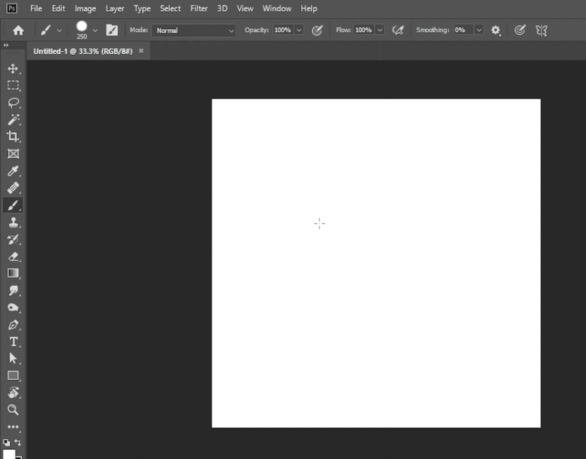Switch to the Untitled-1 document tab
The width and height of the screenshot is (586, 459).
tap(83, 51)
